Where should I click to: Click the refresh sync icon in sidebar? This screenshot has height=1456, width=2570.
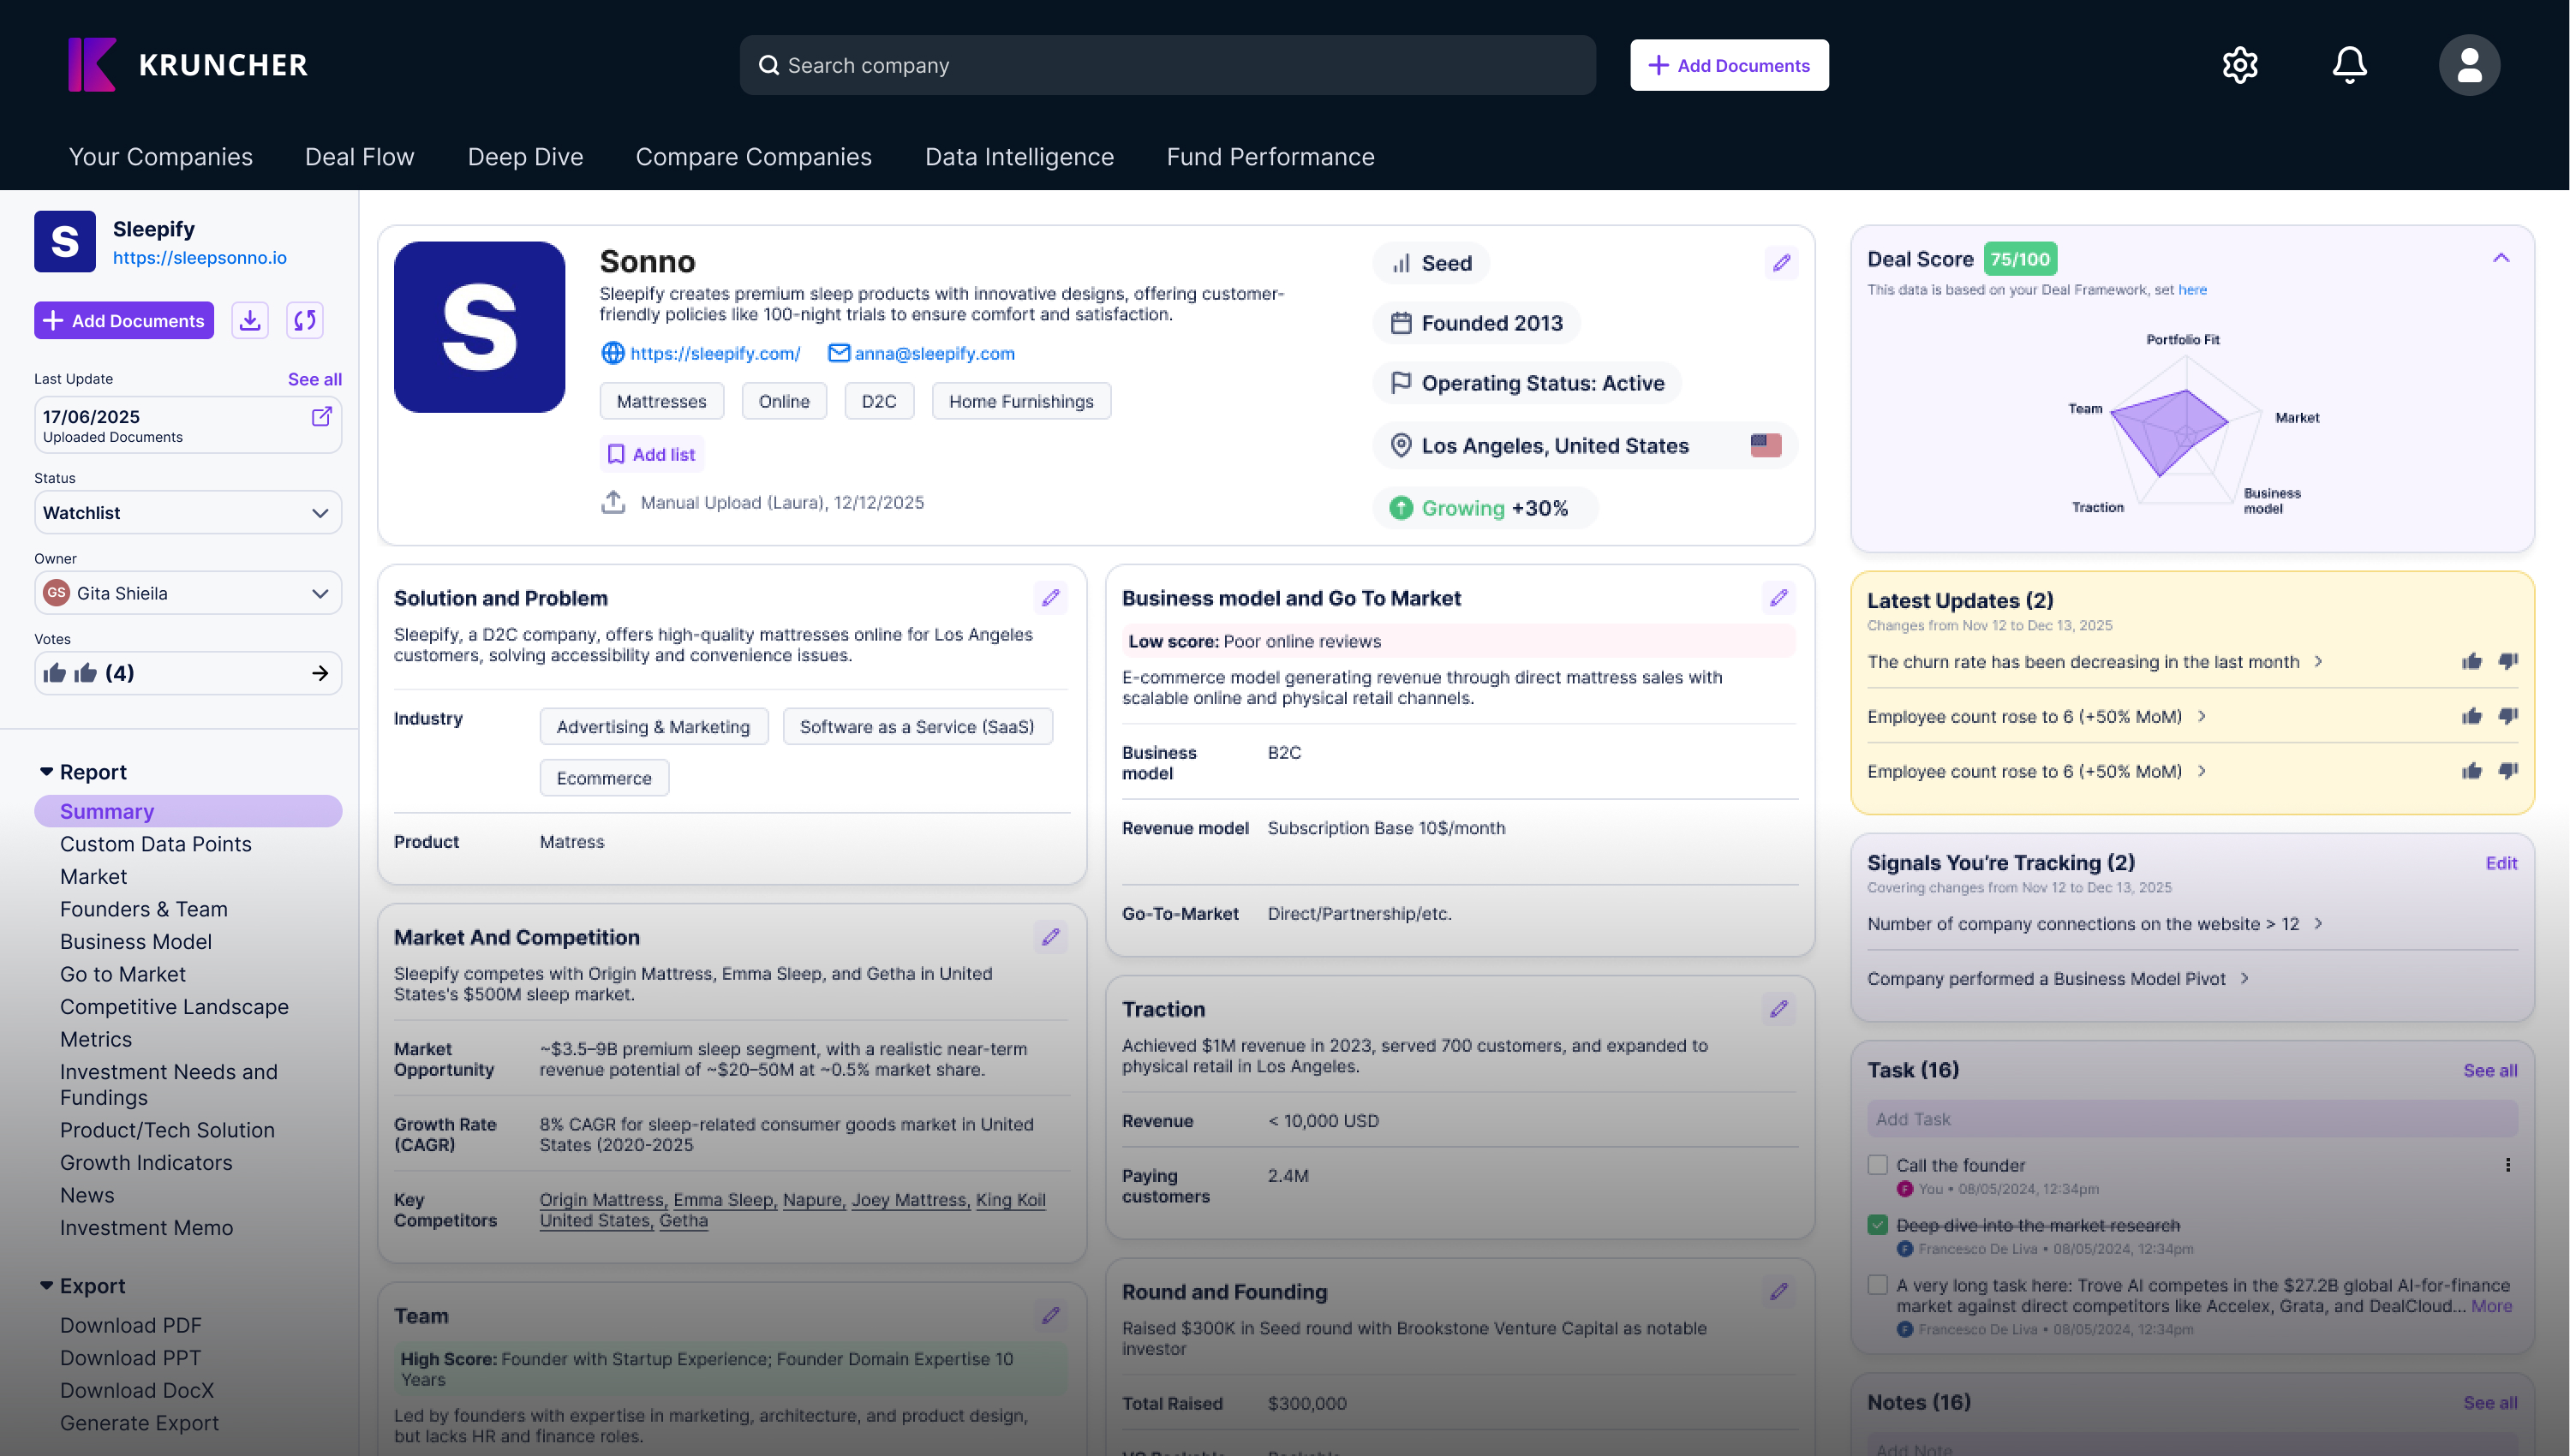(305, 320)
